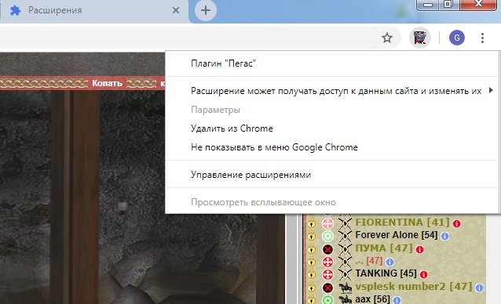Bookmark the page with the star icon

click(x=387, y=38)
